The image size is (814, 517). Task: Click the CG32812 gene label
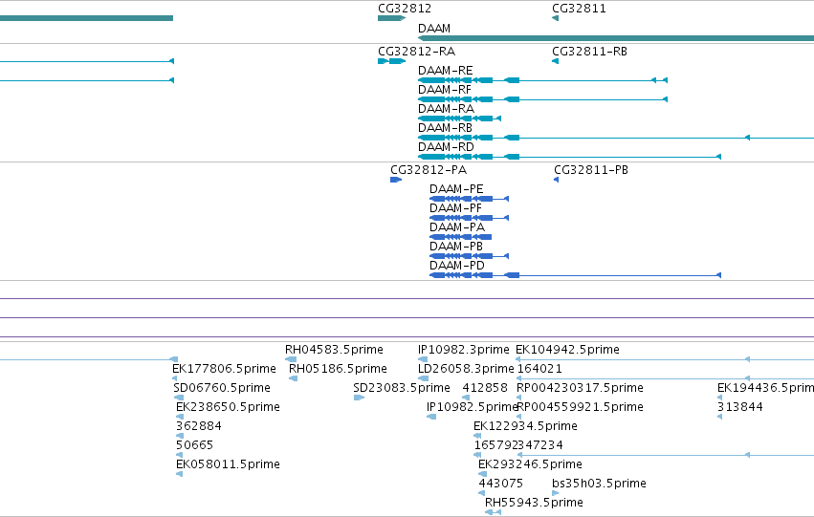click(405, 9)
